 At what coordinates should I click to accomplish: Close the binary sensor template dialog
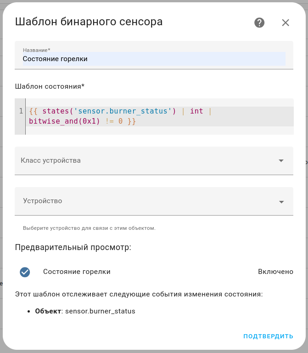tap(286, 23)
